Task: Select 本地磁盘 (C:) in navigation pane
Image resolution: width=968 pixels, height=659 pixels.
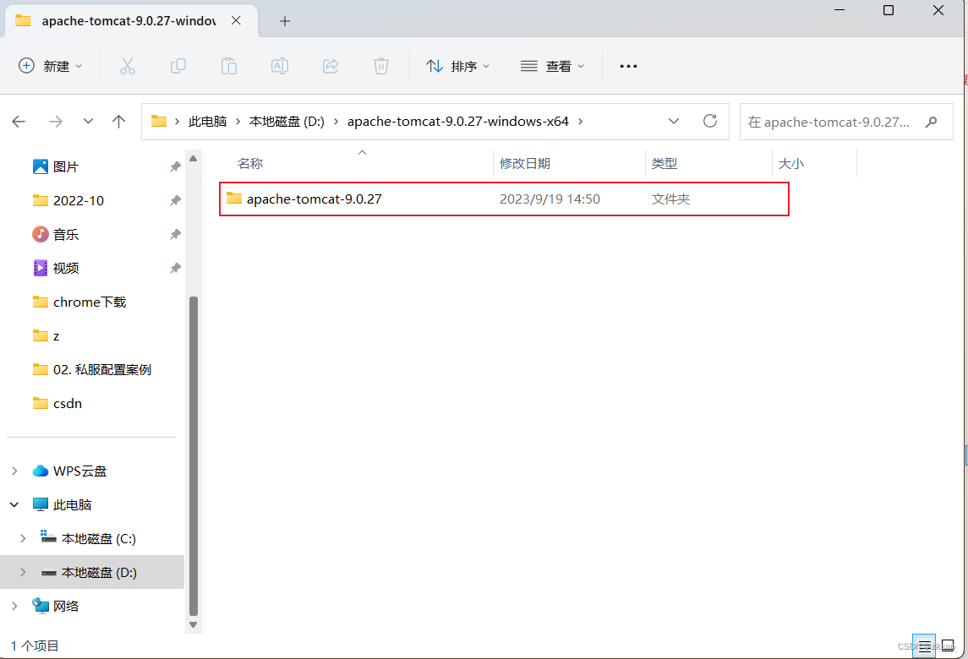Action: [x=98, y=539]
